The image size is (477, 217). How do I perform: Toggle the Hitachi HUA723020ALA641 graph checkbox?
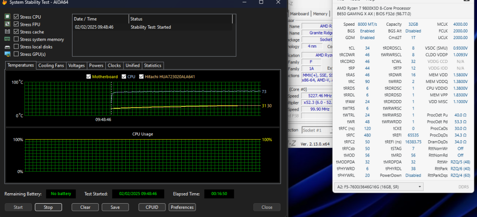click(142, 77)
